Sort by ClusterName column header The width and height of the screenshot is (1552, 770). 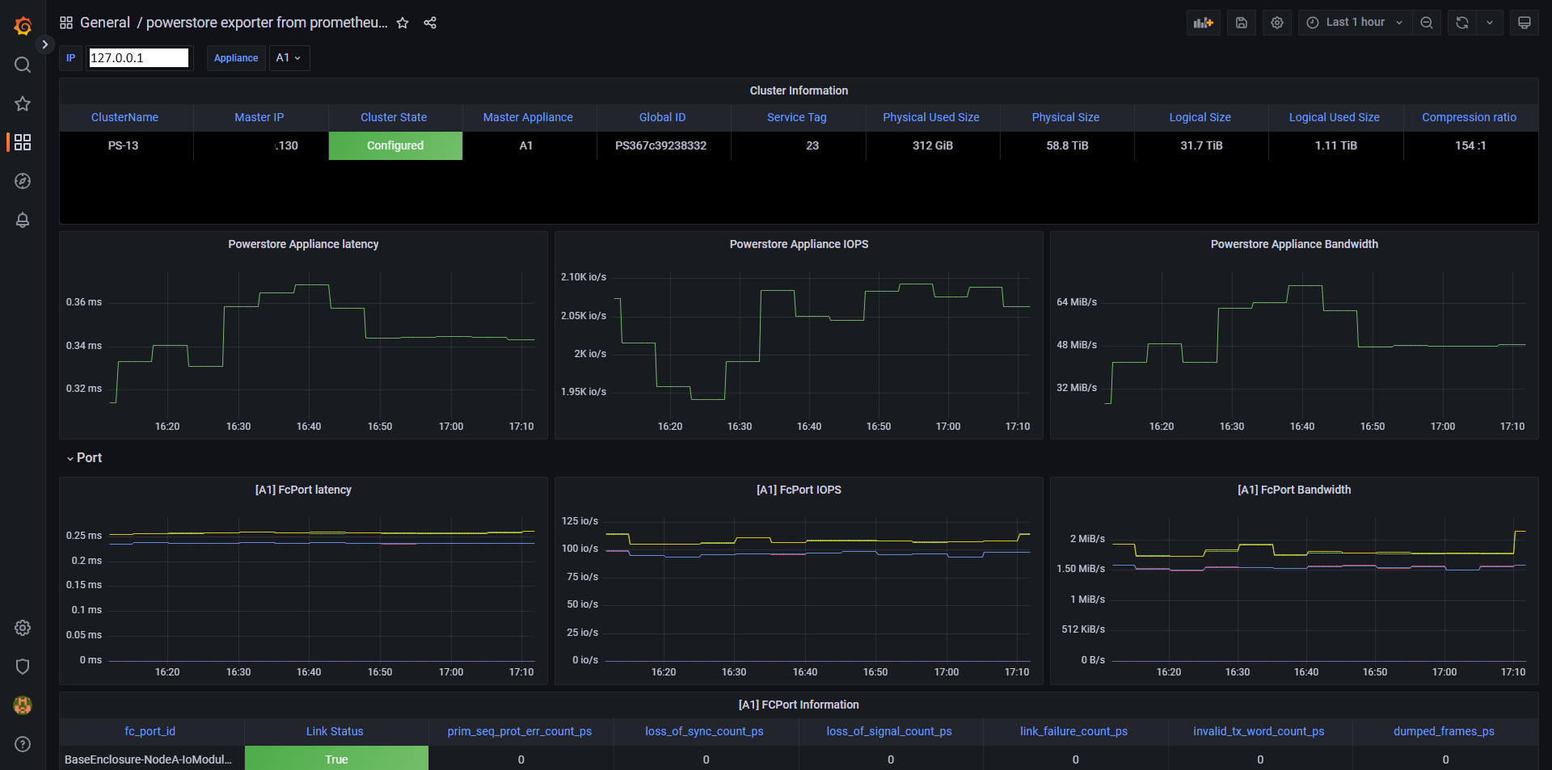[x=124, y=117]
